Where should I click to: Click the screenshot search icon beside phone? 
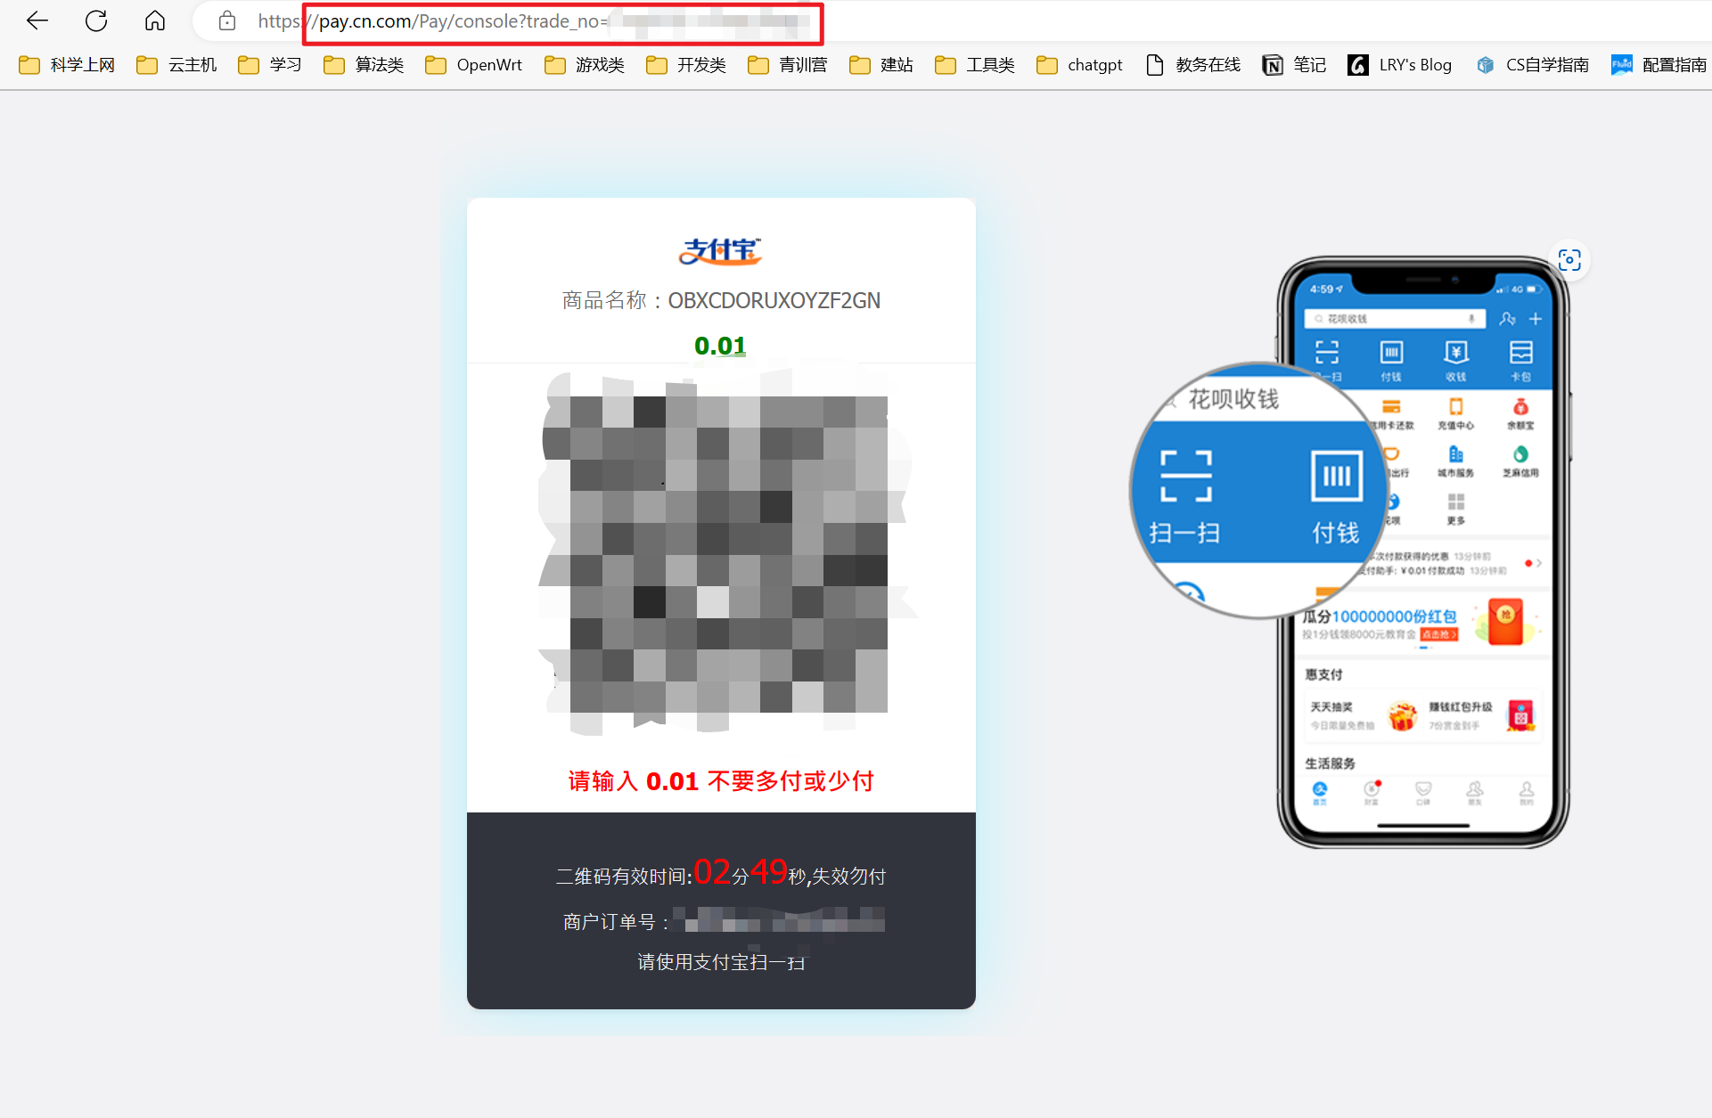(1569, 260)
